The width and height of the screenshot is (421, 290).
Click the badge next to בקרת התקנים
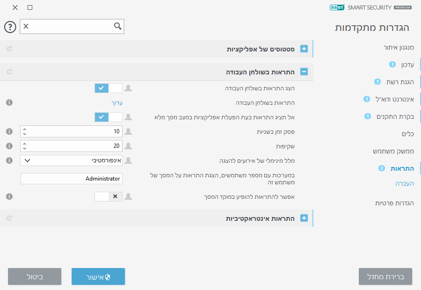coord(368,116)
